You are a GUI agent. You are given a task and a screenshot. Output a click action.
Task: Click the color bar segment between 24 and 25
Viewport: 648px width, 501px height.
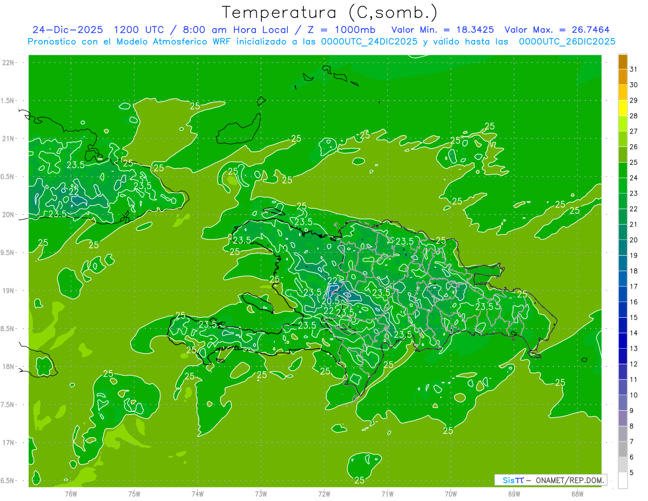coord(623,170)
